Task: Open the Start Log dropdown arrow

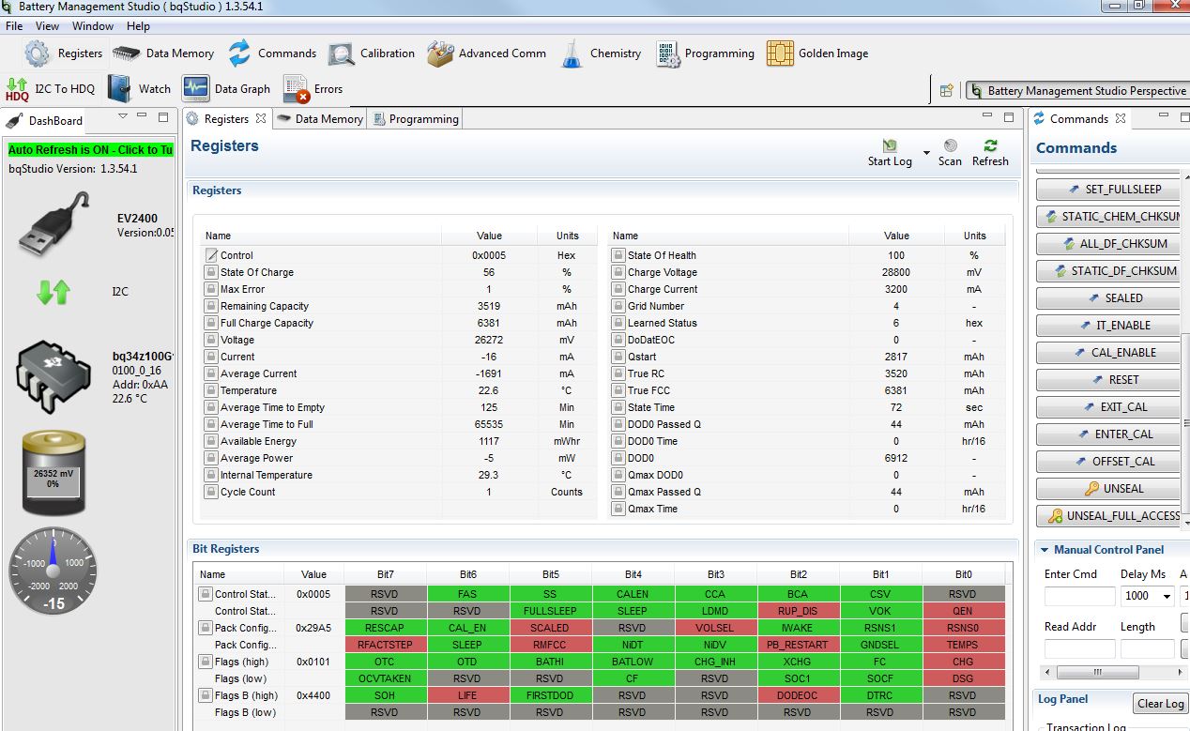Action: tap(926, 152)
